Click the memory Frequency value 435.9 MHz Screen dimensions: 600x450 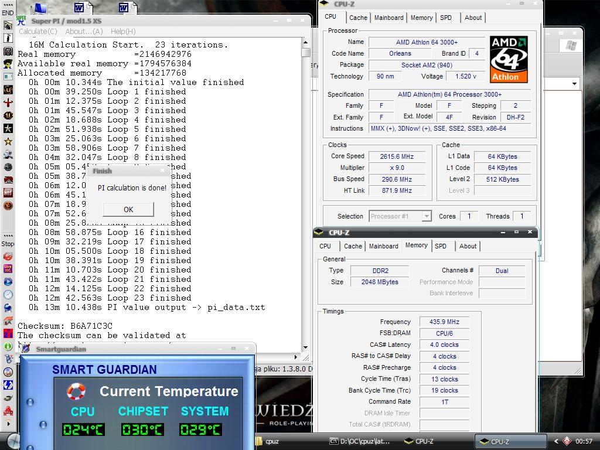[x=444, y=322]
